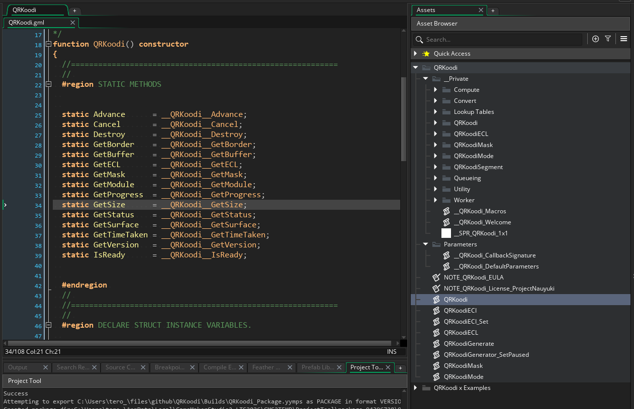Click the Quick Access star icon
The image size is (634, 409).
pos(426,54)
